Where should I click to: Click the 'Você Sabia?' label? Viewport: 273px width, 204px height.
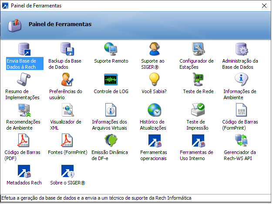[155, 92]
